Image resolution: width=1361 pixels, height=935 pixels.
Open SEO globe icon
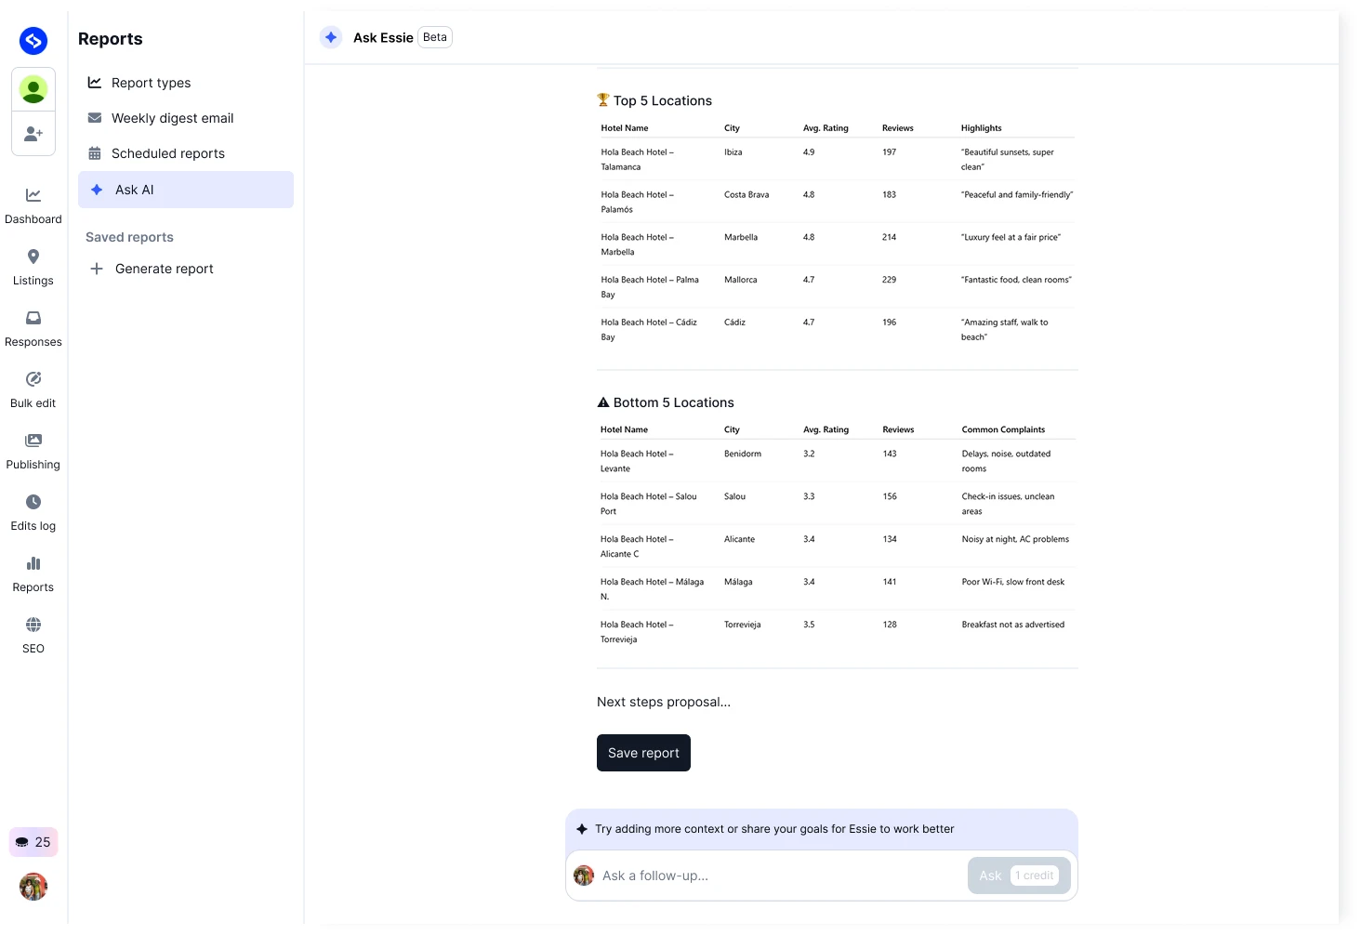tap(33, 625)
